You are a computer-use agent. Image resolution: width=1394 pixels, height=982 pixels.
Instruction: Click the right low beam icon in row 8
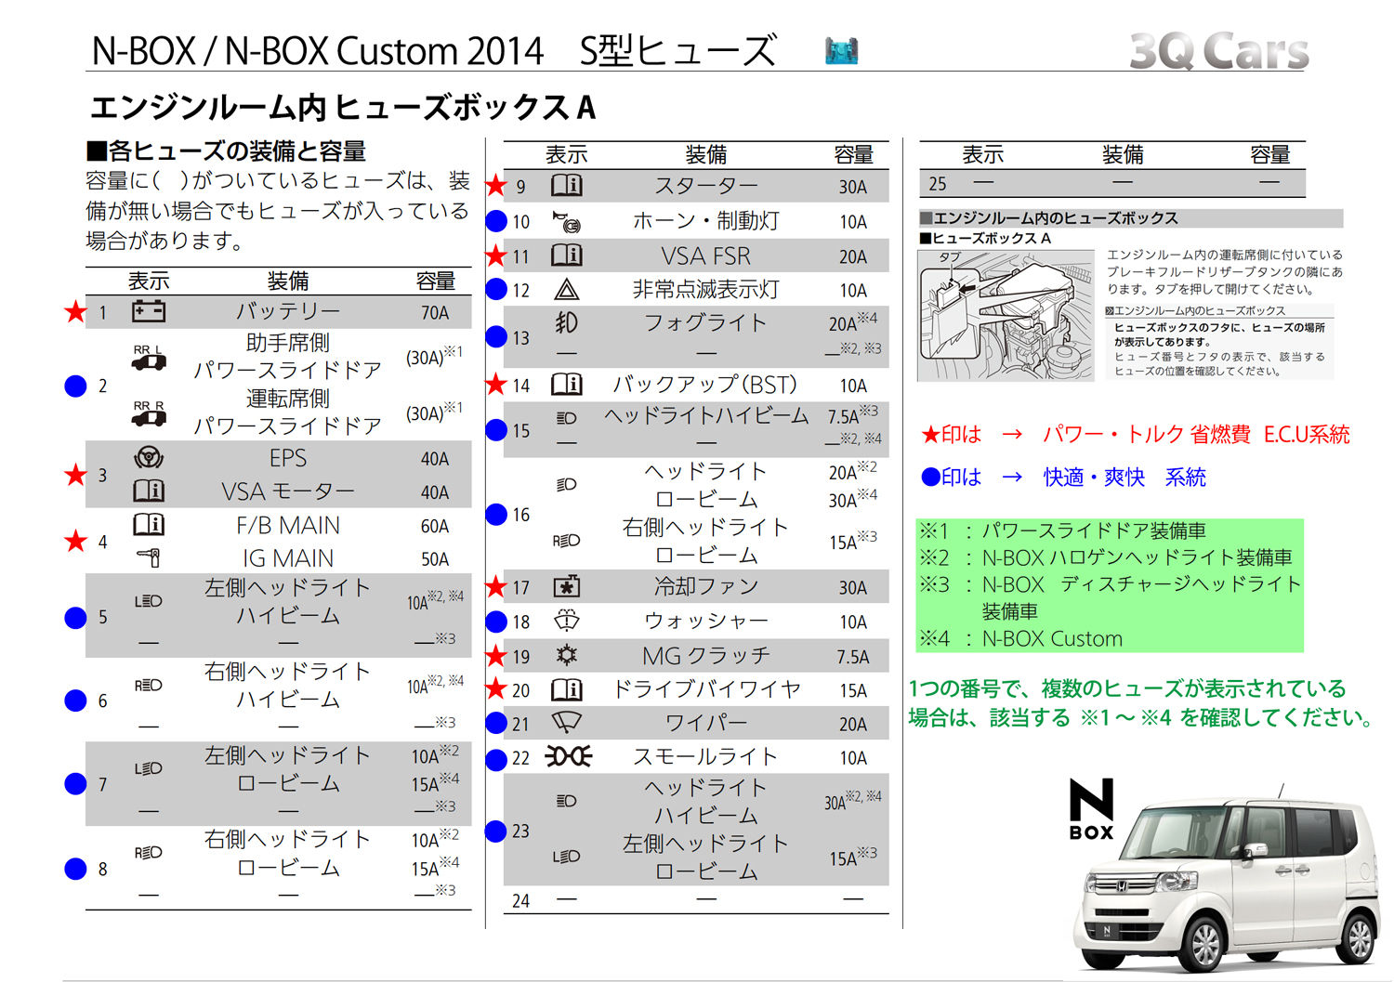point(149,852)
